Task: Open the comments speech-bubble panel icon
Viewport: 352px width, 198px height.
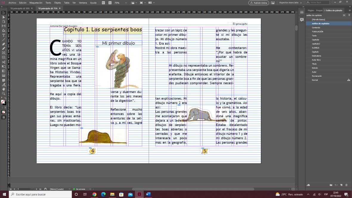Action: point(302,20)
